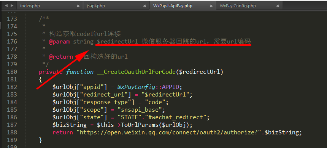Click the next tab right arrow
The height and width of the screenshot is (148, 327).
tap(12, 6)
